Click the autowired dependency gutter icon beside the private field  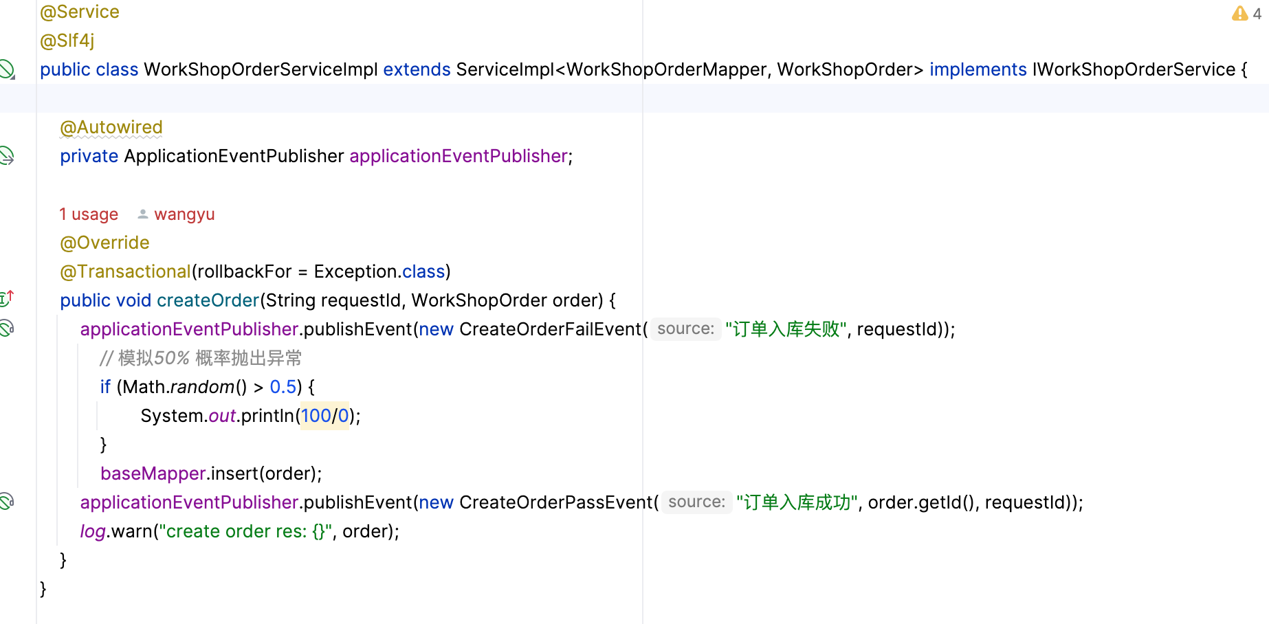coord(7,156)
